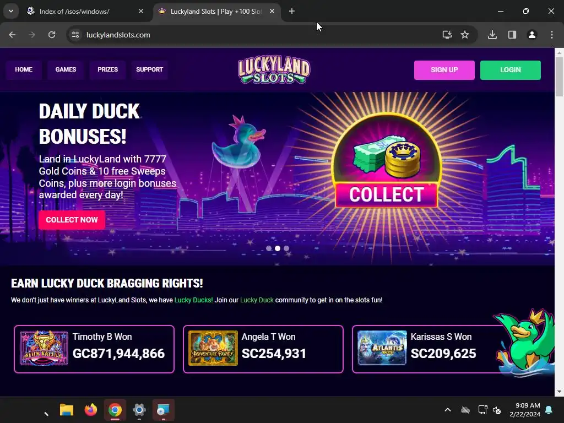Open the SUPPORT menu item

(149, 69)
